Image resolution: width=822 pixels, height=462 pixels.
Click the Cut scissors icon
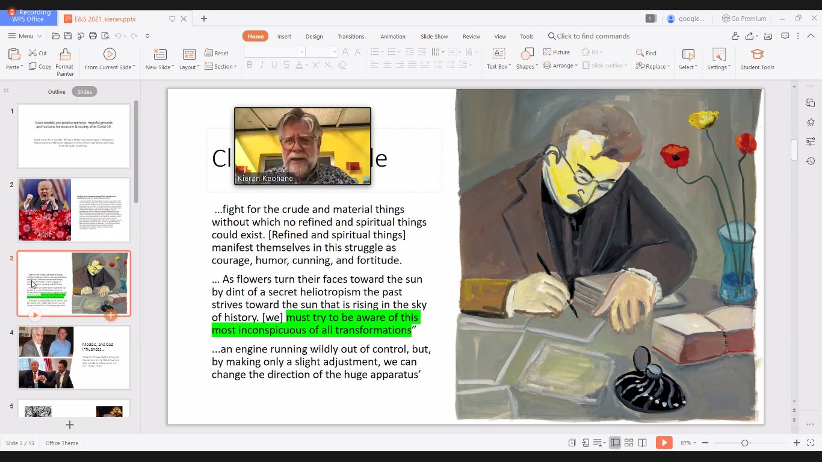pos(32,53)
